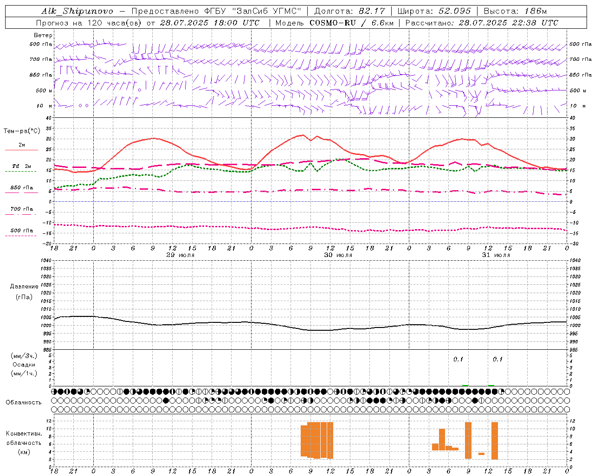Click the '10 м' wind level label on the left
The width and height of the screenshot is (594, 475).
pyautogui.click(x=45, y=106)
